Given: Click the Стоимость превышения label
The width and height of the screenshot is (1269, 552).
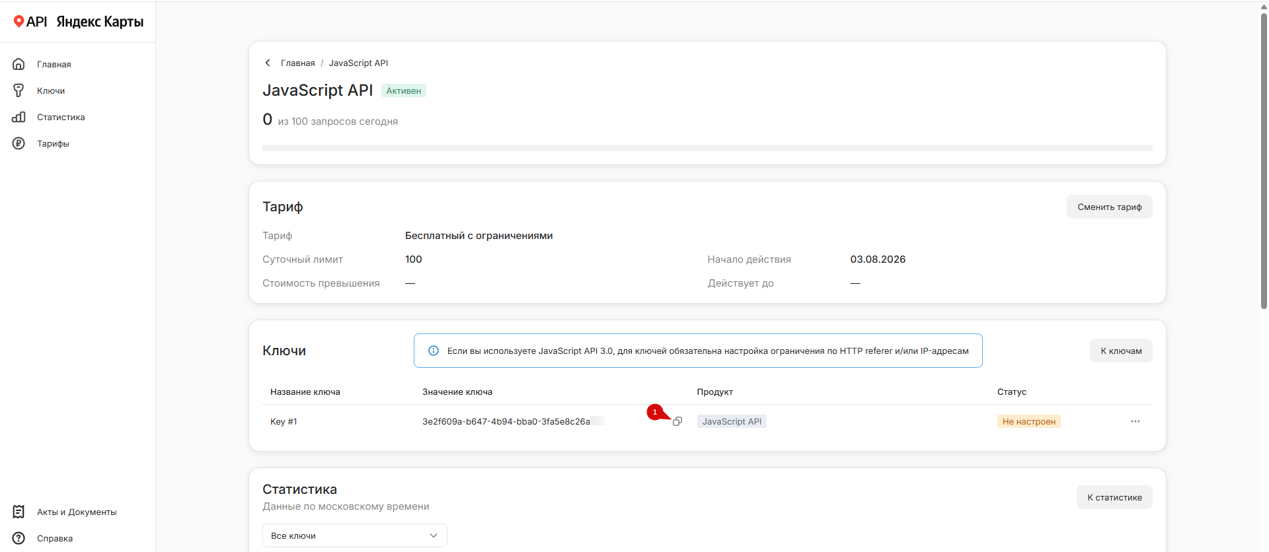Looking at the screenshot, I should point(321,283).
